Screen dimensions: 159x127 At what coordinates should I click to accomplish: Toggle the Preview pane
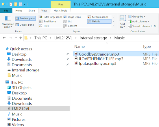(x=25, y=18)
